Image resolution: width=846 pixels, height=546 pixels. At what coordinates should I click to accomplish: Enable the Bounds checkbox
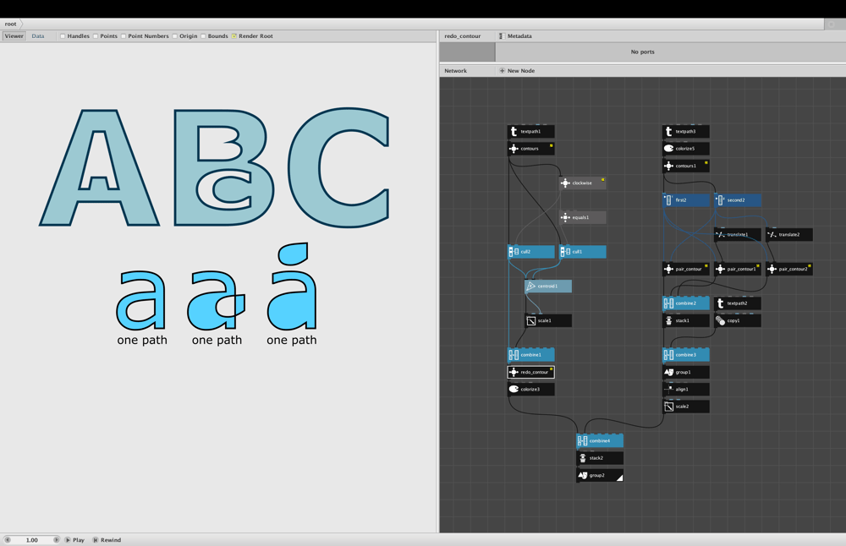pyautogui.click(x=203, y=36)
